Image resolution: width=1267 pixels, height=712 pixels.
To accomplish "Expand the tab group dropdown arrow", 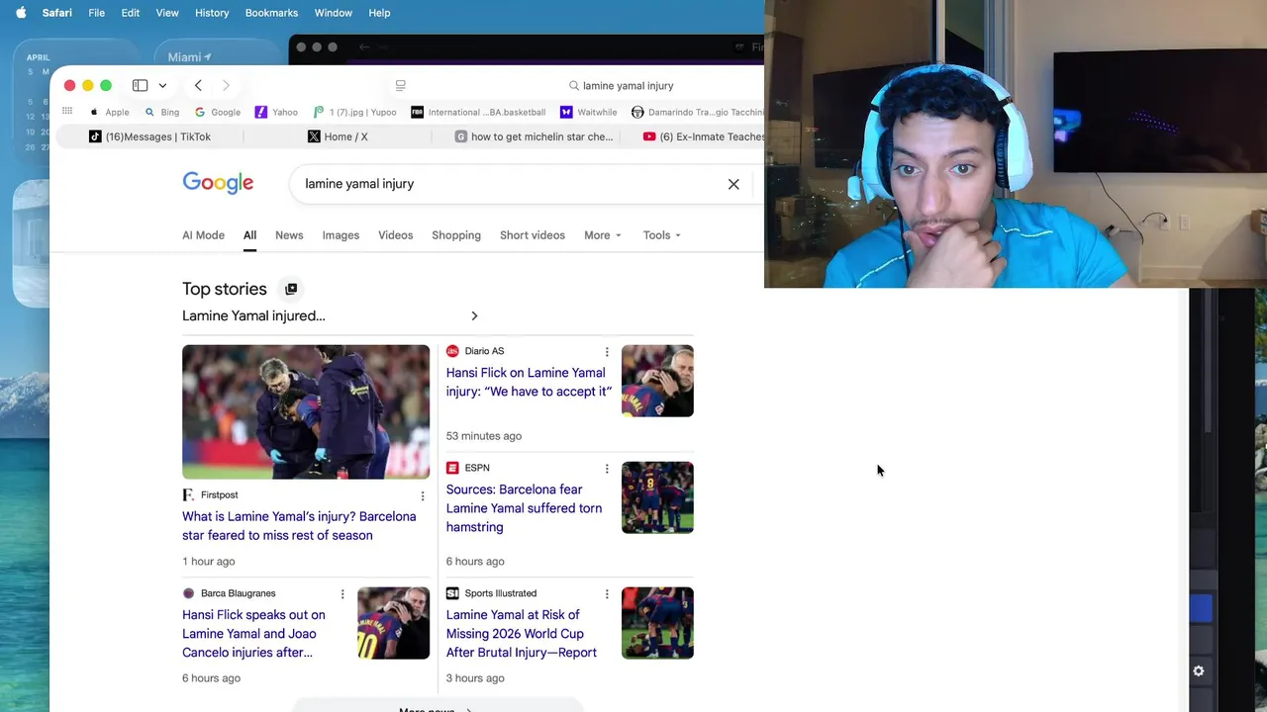I will (162, 85).
